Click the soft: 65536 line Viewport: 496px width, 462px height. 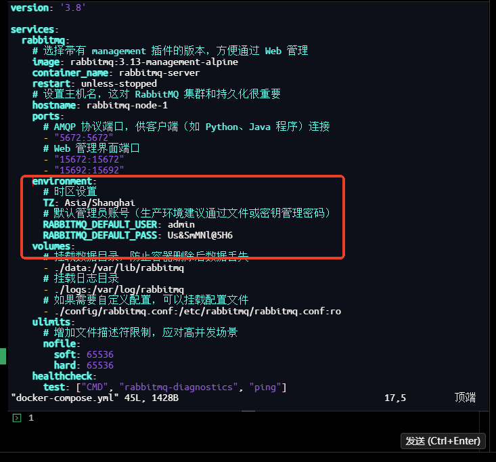pyautogui.click(x=83, y=355)
